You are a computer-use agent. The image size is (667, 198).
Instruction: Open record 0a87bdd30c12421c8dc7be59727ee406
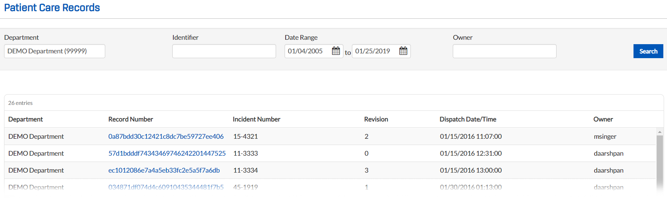click(x=166, y=137)
